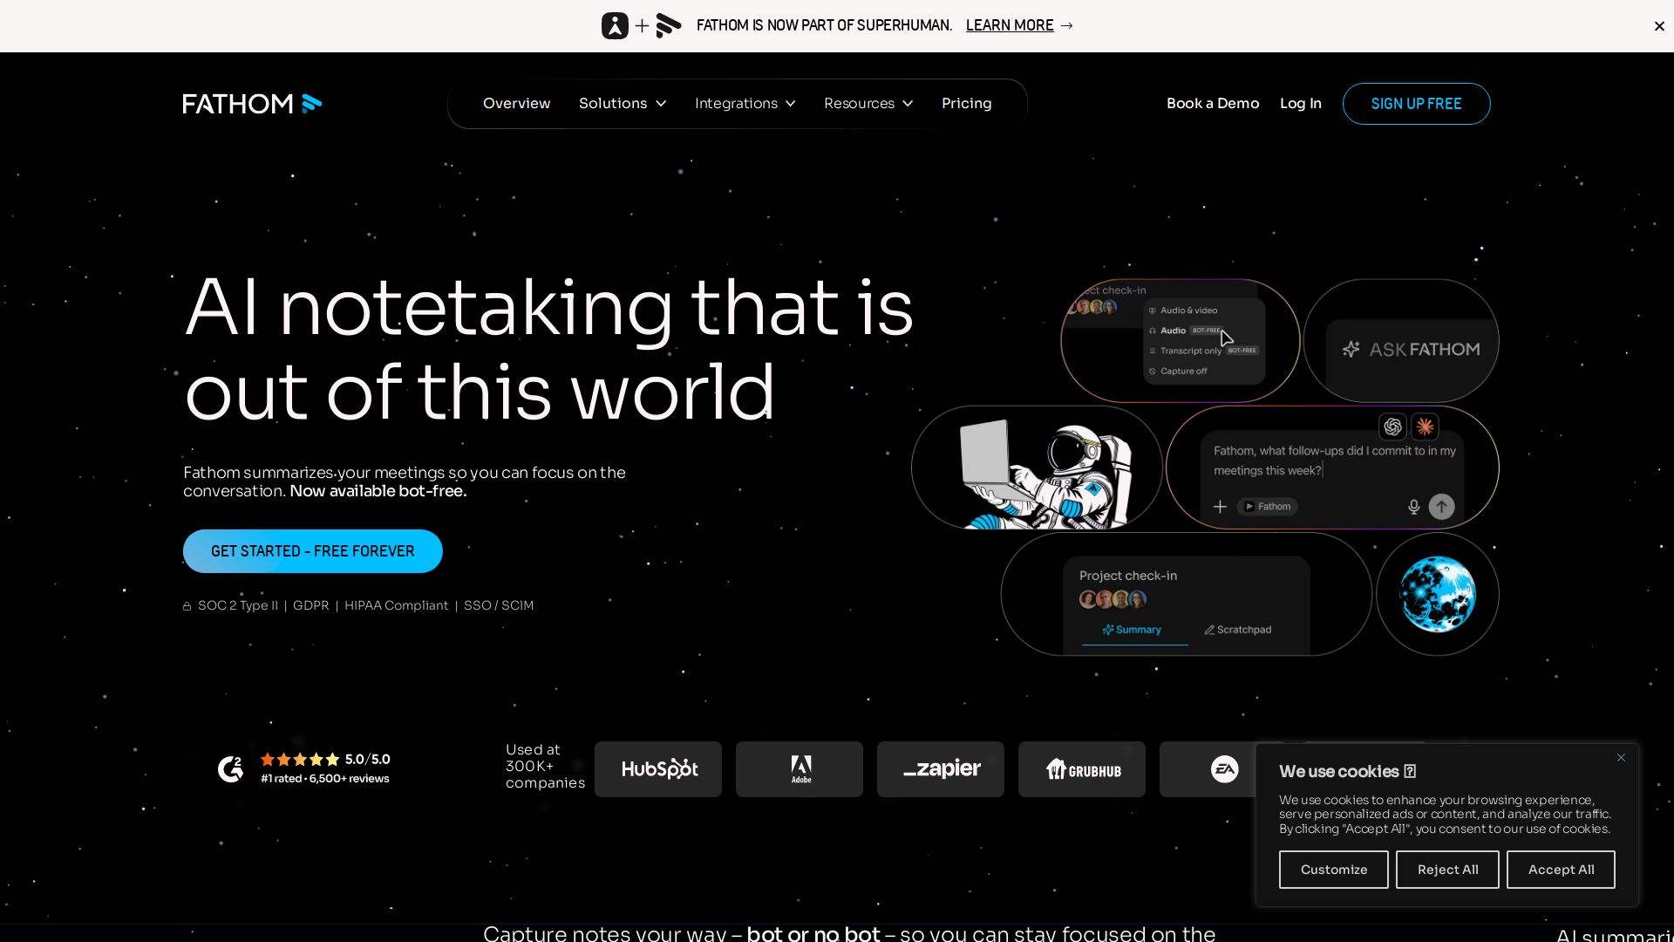Open the Overview nav item
The height and width of the screenshot is (942, 1674).
click(517, 104)
